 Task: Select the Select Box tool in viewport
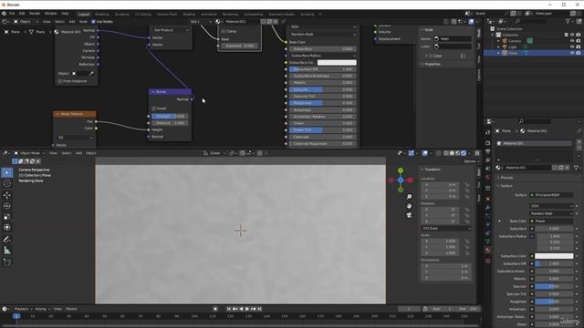point(7,173)
